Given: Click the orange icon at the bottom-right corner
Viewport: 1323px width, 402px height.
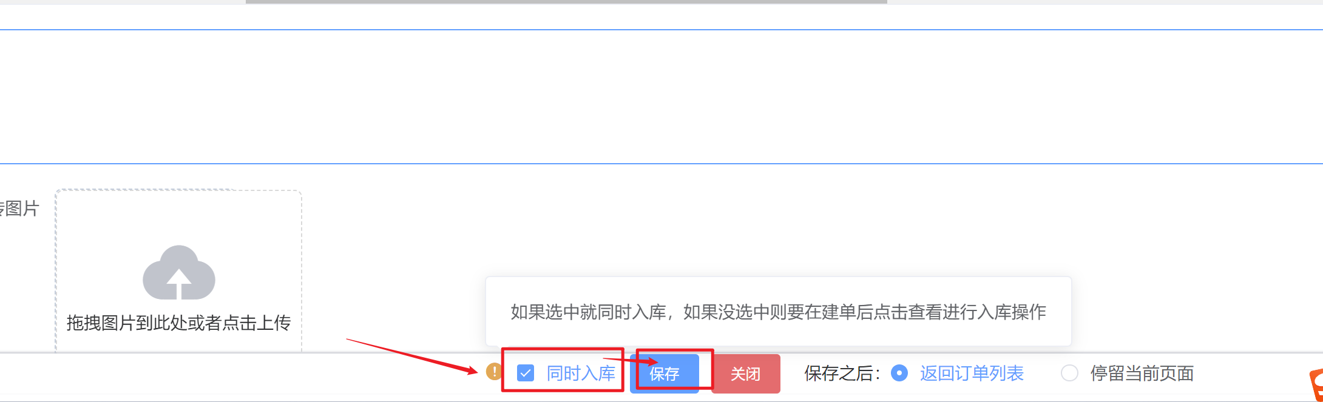Looking at the screenshot, I should (1316, 386).
